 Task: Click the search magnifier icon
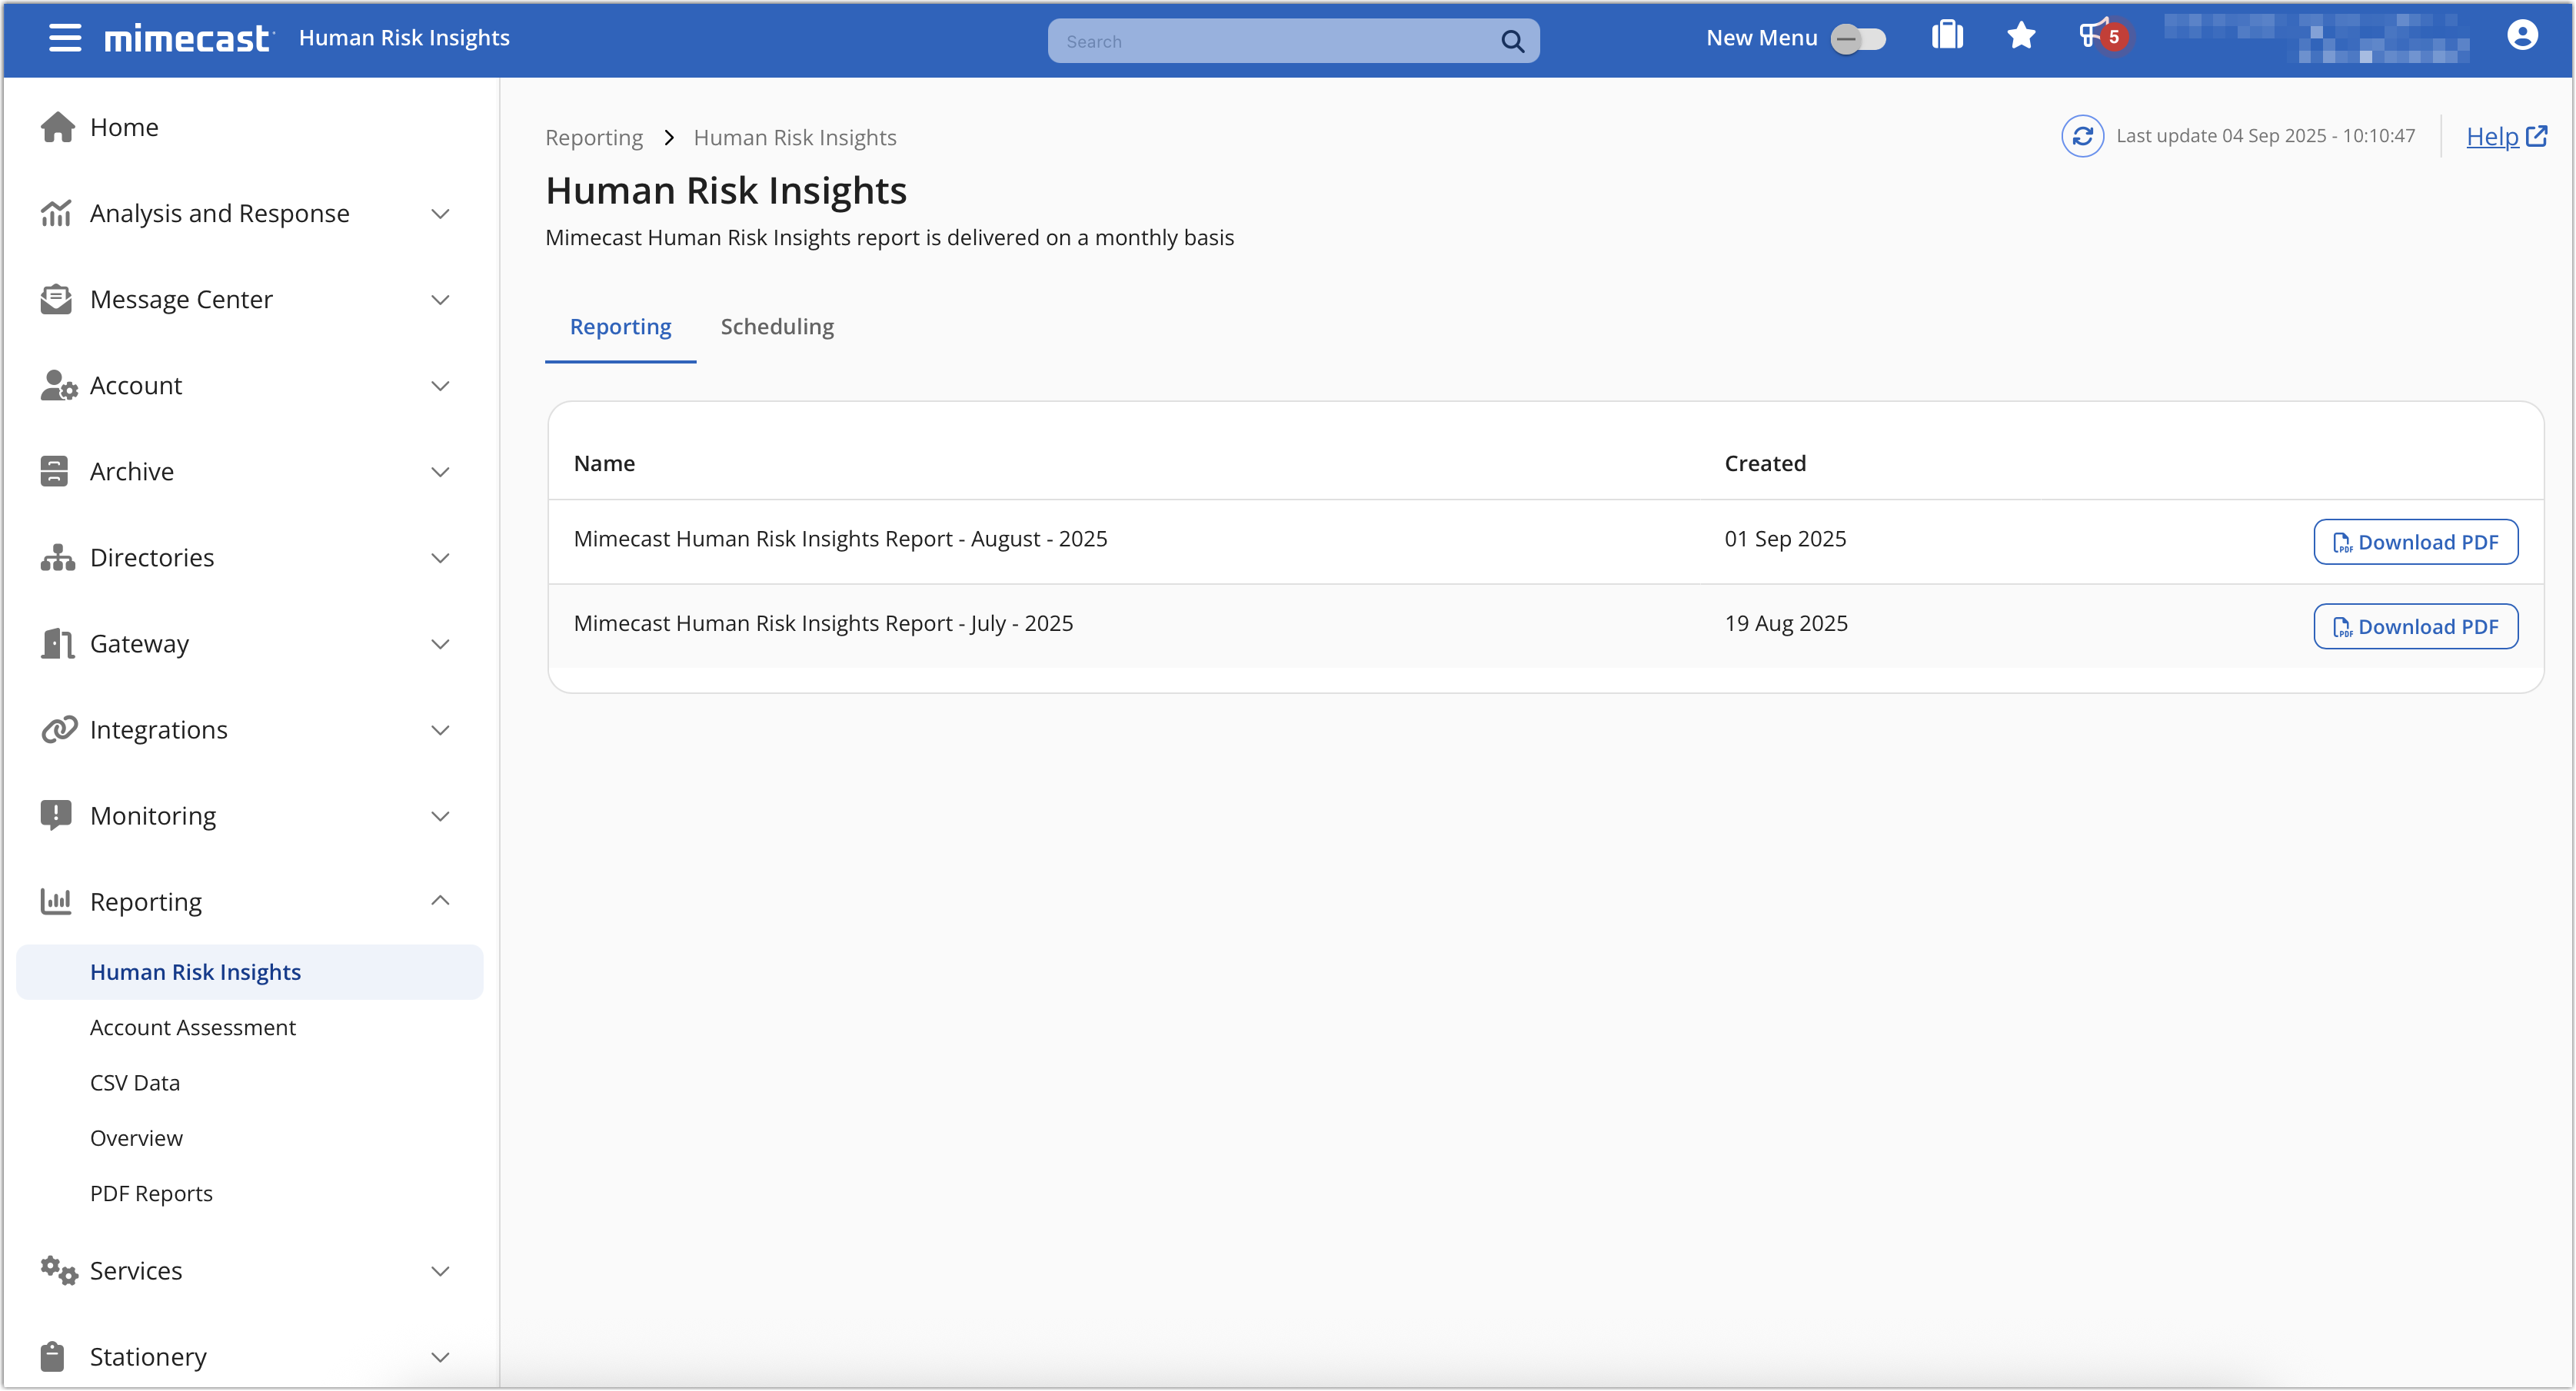1512,41
